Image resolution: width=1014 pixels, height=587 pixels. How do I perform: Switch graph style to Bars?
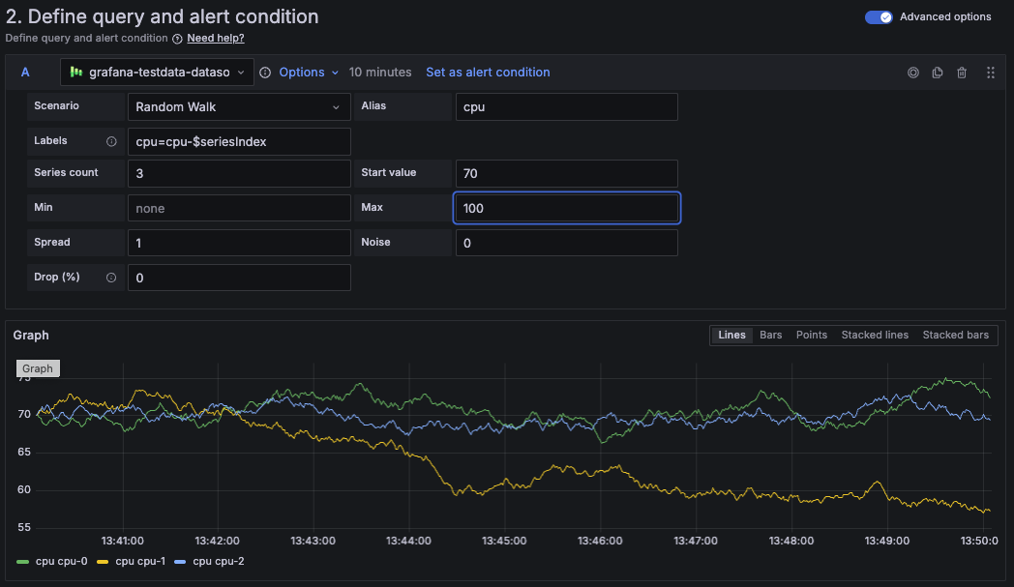[771, 335]
